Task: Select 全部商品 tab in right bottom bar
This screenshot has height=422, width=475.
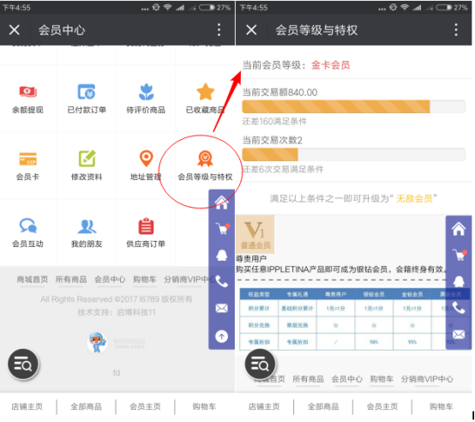Action: (x=323, y=407)
